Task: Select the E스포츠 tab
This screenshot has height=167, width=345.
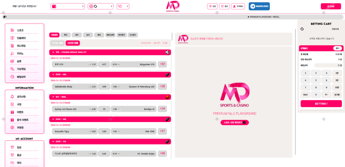Action: pos(133,35)
